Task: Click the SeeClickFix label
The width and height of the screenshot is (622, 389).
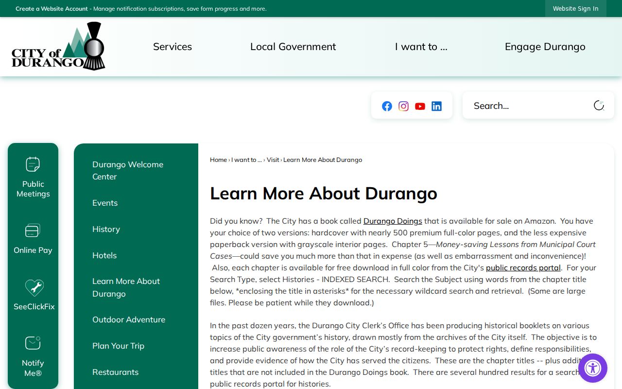Action: (34, 306)
